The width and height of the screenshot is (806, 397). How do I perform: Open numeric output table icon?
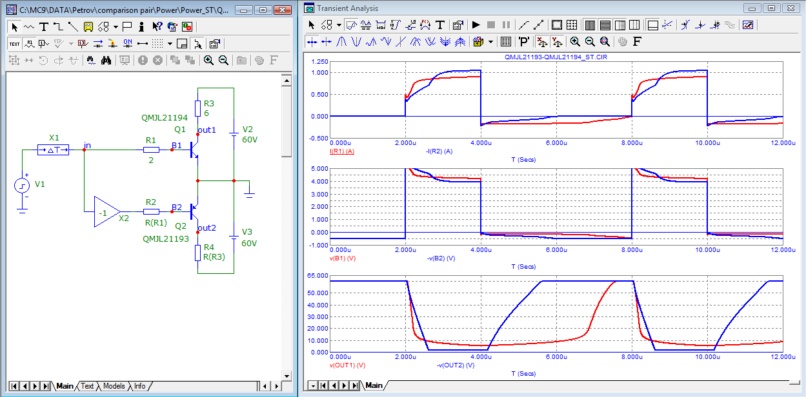point(506,41)
